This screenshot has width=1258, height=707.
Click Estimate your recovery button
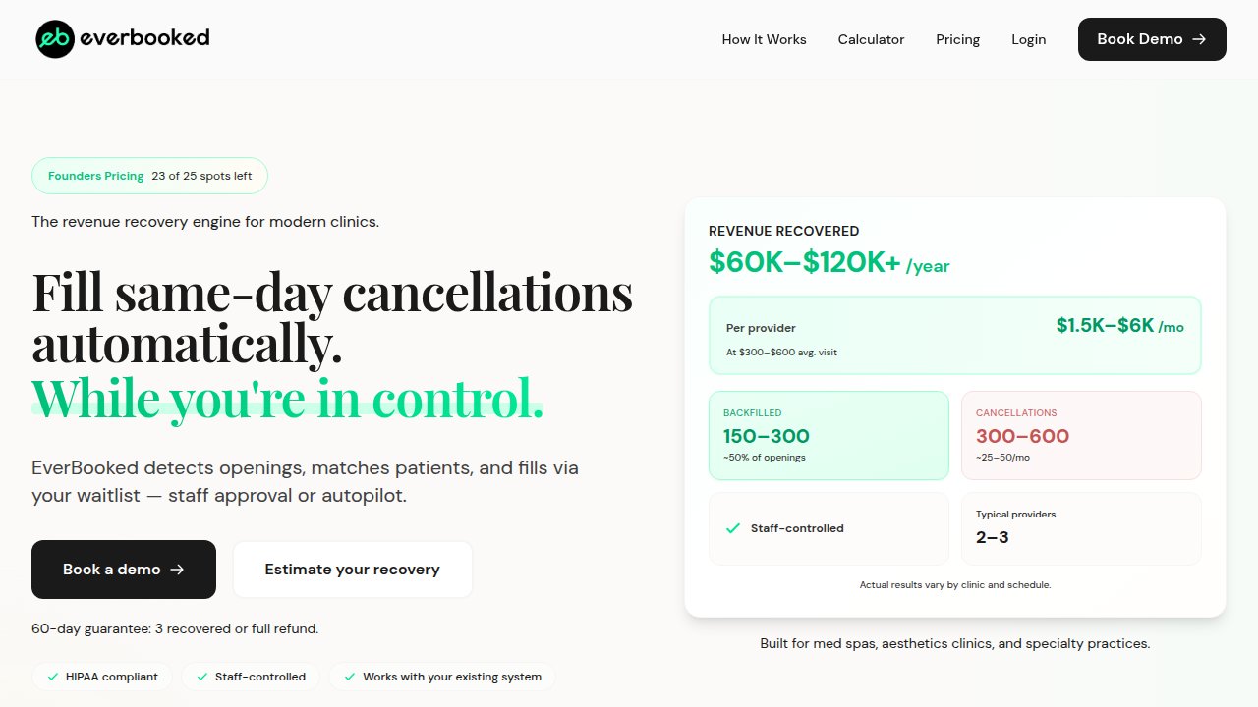(x=352, y=570)
